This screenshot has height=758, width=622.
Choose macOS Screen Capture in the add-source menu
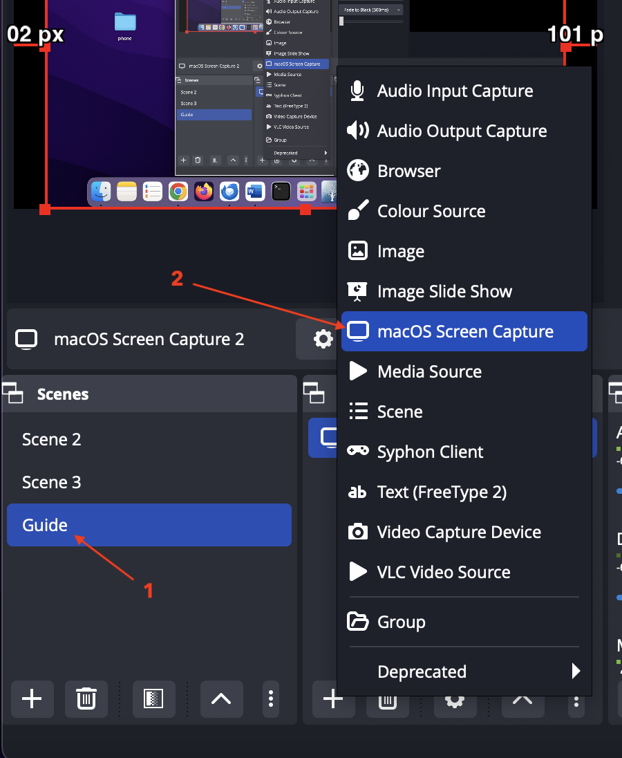coord(464,332)
